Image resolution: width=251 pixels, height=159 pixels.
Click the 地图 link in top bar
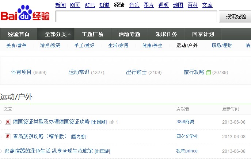(x=178, y=5)
